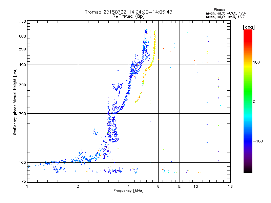Select the 'mean, sd,O: -89.5, 17.4' line

[x=226, y=13]
